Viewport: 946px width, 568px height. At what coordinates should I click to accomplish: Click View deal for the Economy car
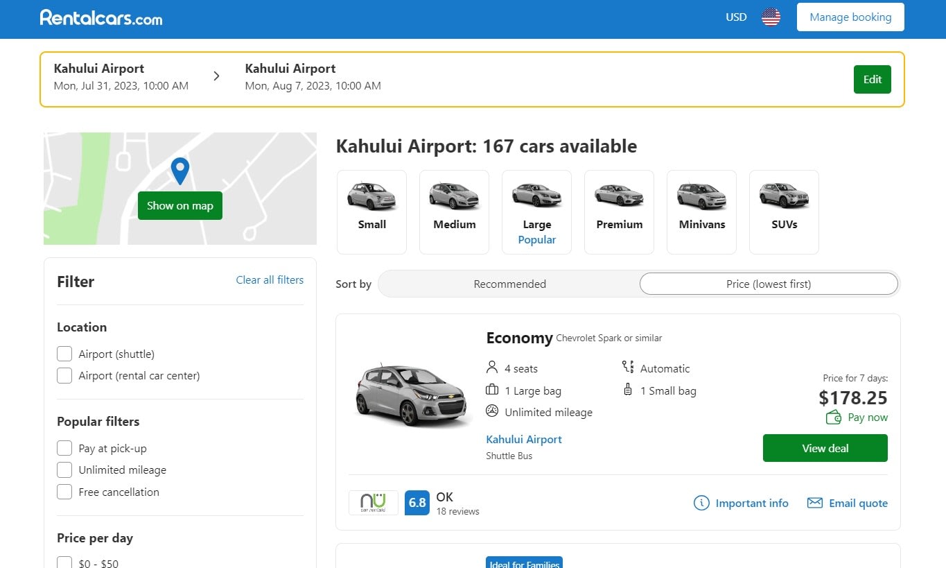click(825, 448)
